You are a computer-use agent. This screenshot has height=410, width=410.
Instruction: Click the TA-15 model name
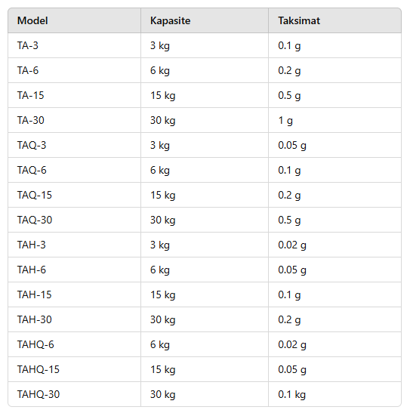[31, 95]
